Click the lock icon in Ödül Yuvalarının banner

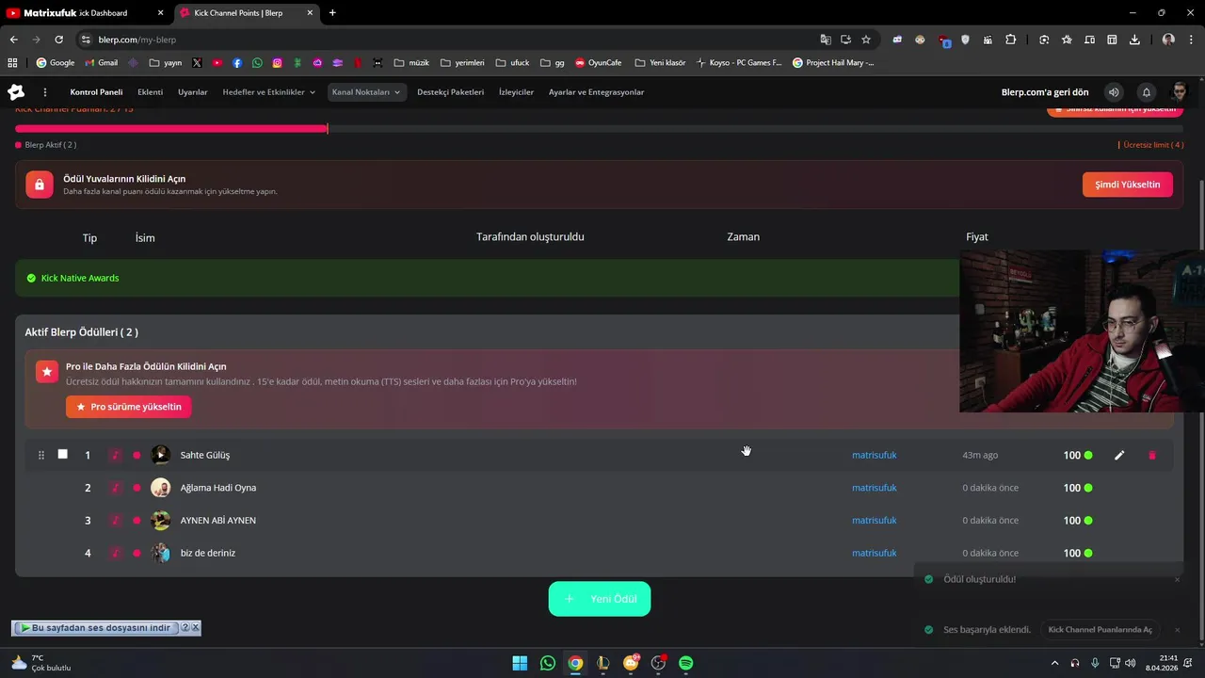click(40, 185)
